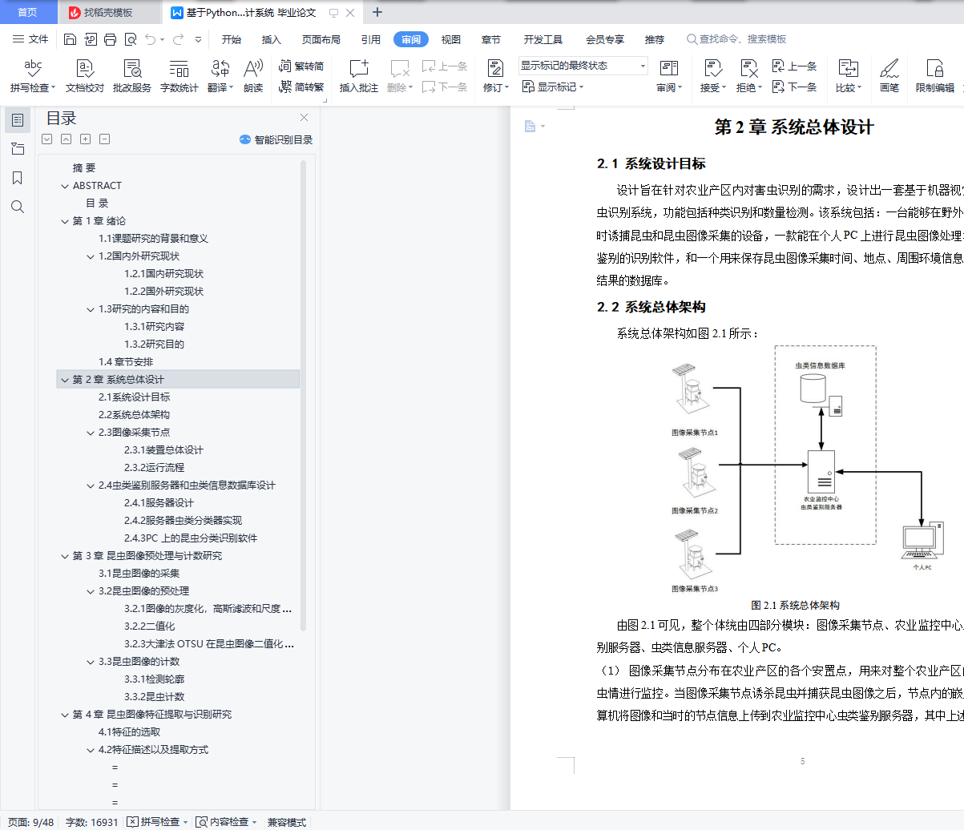Open the 比较 compare documents tool
This screenshot has height=830, width=964.
[848, 76]
